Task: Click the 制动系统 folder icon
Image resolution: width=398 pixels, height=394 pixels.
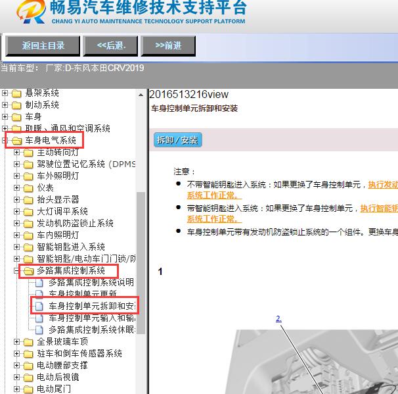Action: [16, 105]
